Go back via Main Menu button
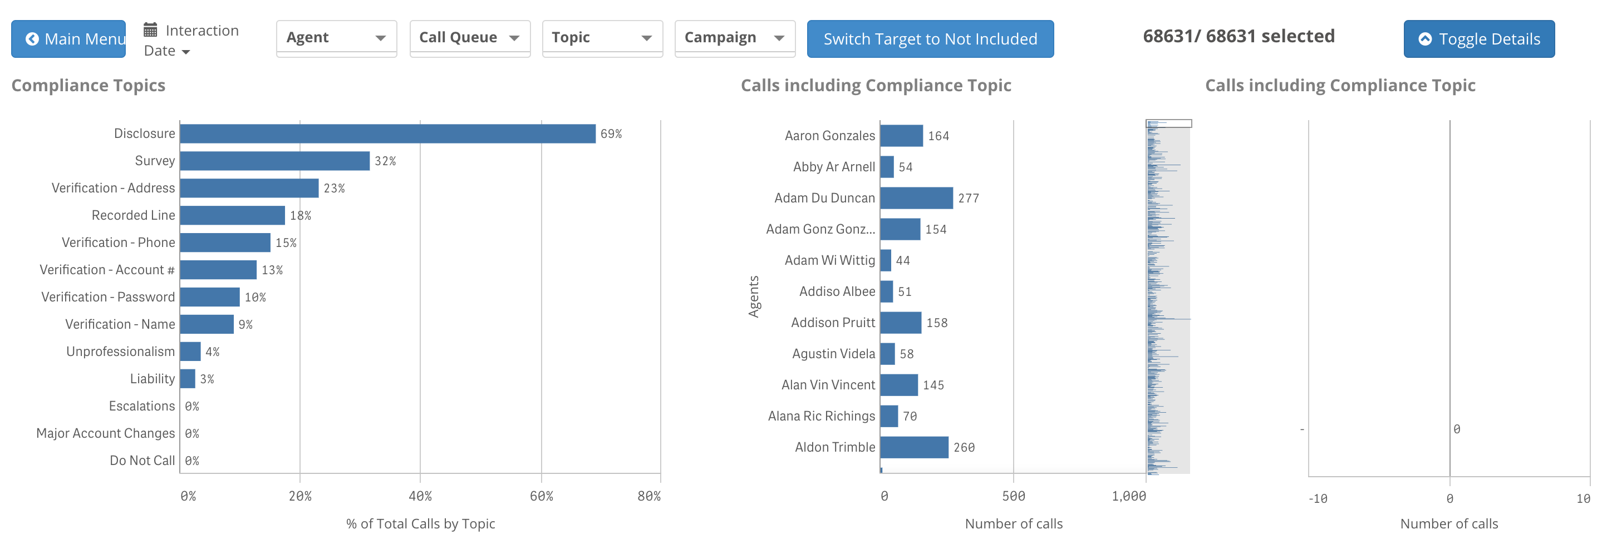Screen dimensions: 1602x544 (x=68, y=39)
